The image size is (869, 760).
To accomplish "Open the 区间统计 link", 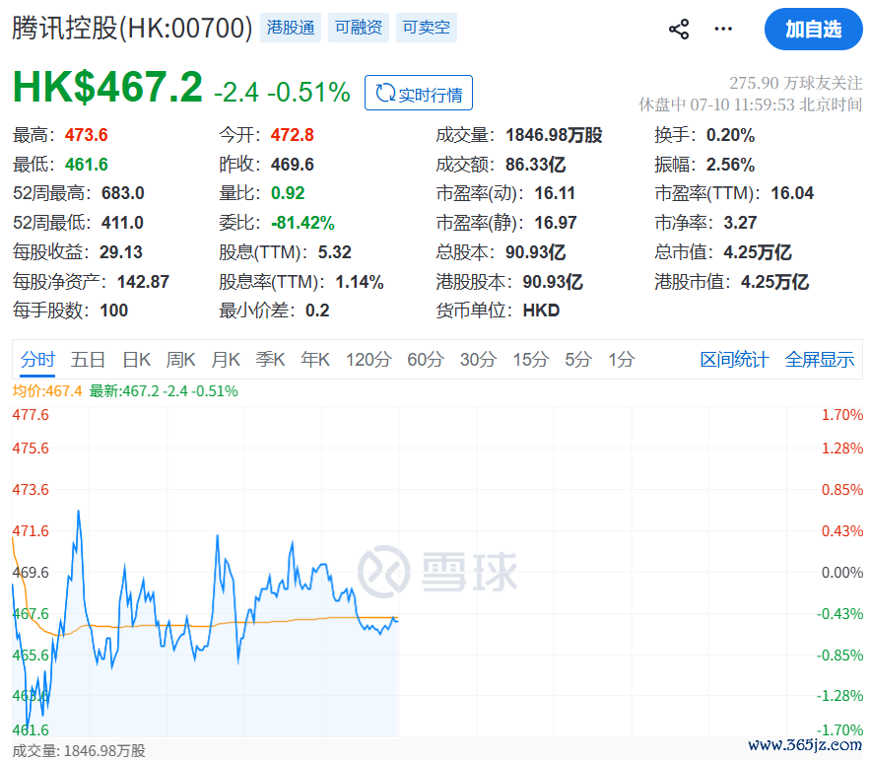I will [734, 359].
